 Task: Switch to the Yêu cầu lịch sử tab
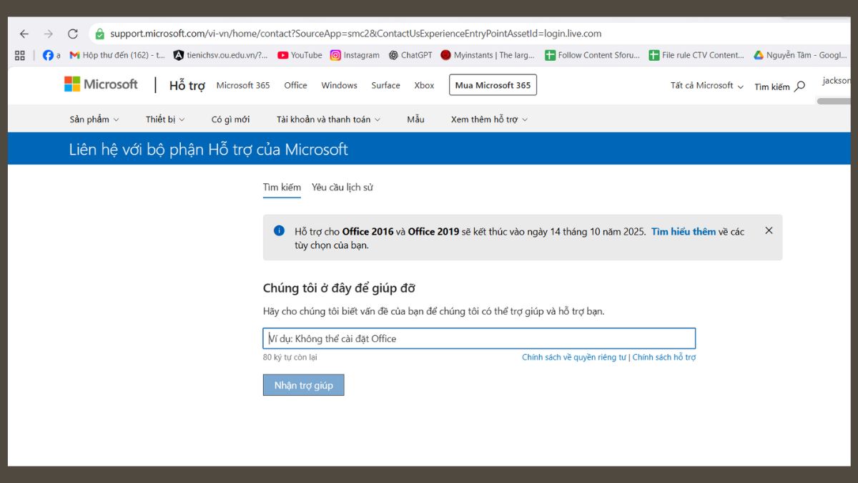pos(342,187)
